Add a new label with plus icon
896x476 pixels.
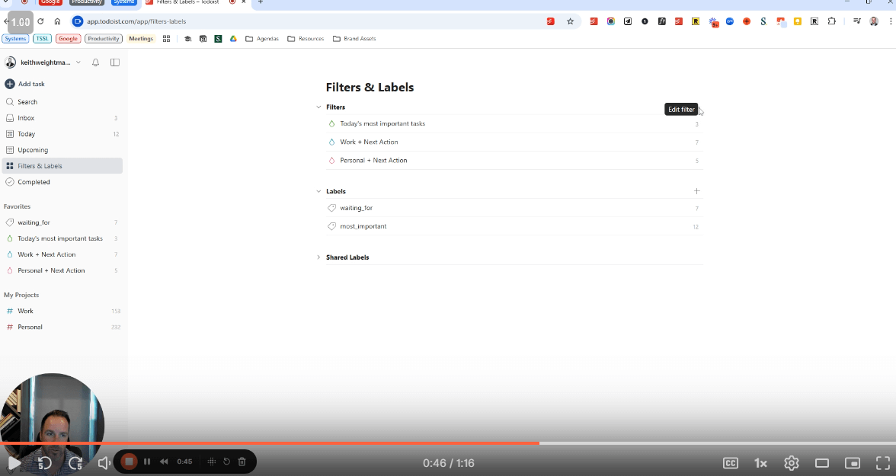696,191
